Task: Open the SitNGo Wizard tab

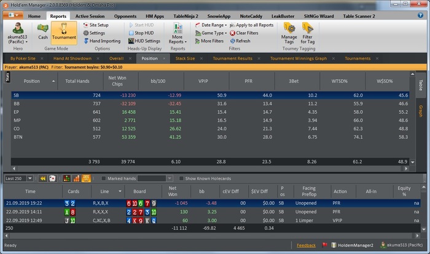Action: coord(319,16)
